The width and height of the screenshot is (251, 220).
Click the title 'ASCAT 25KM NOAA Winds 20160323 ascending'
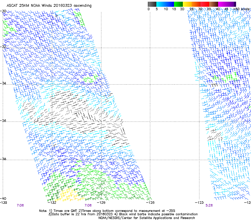click(x=49, y=6)
